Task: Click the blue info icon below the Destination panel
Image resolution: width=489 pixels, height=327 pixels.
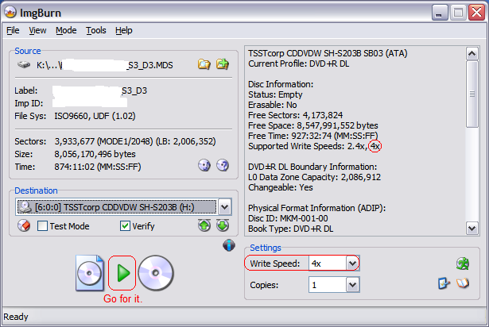Action: point(229,245)
